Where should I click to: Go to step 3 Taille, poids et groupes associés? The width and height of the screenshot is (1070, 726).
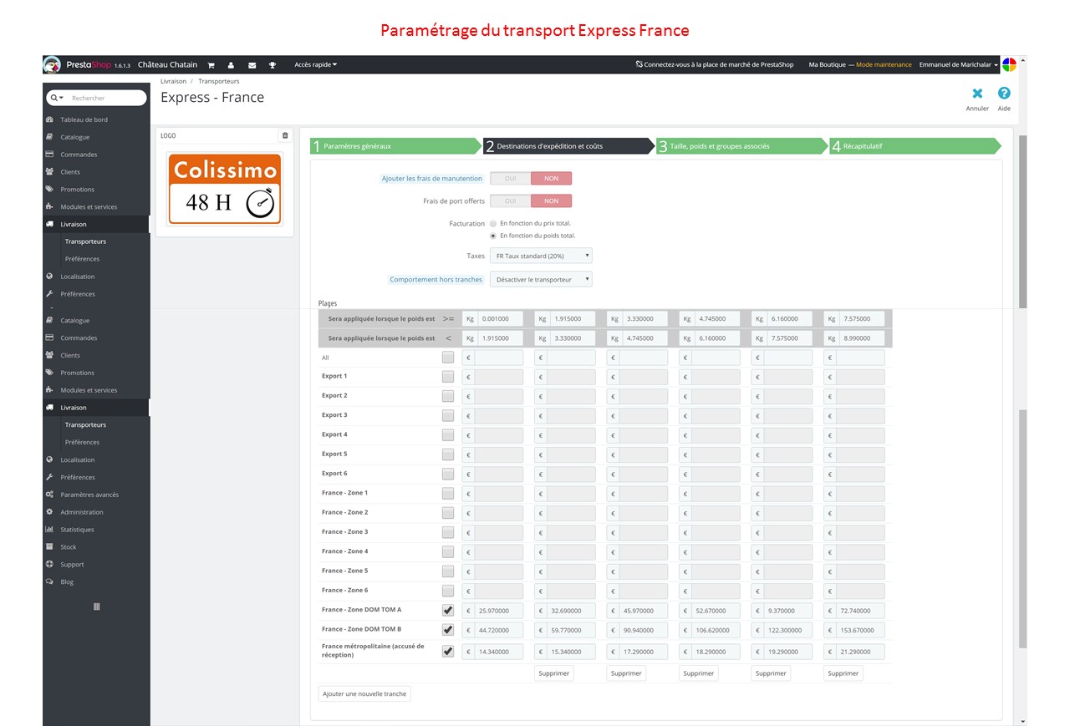pos(741,146)
